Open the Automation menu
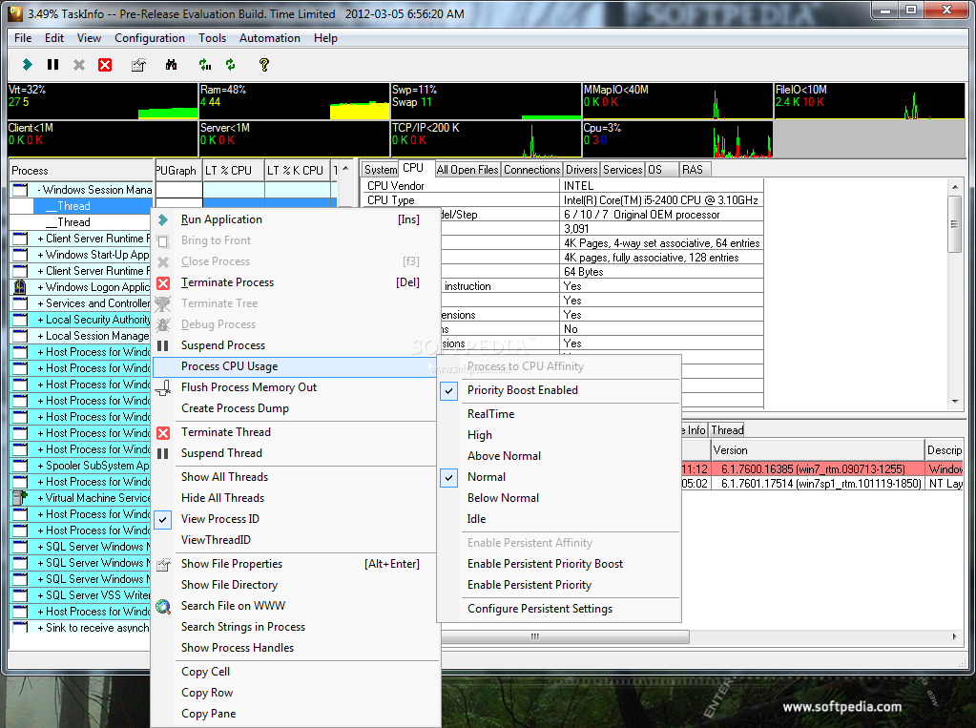This screenshot has width=976, height=728. pyautogui.click(x=269, y=38)
